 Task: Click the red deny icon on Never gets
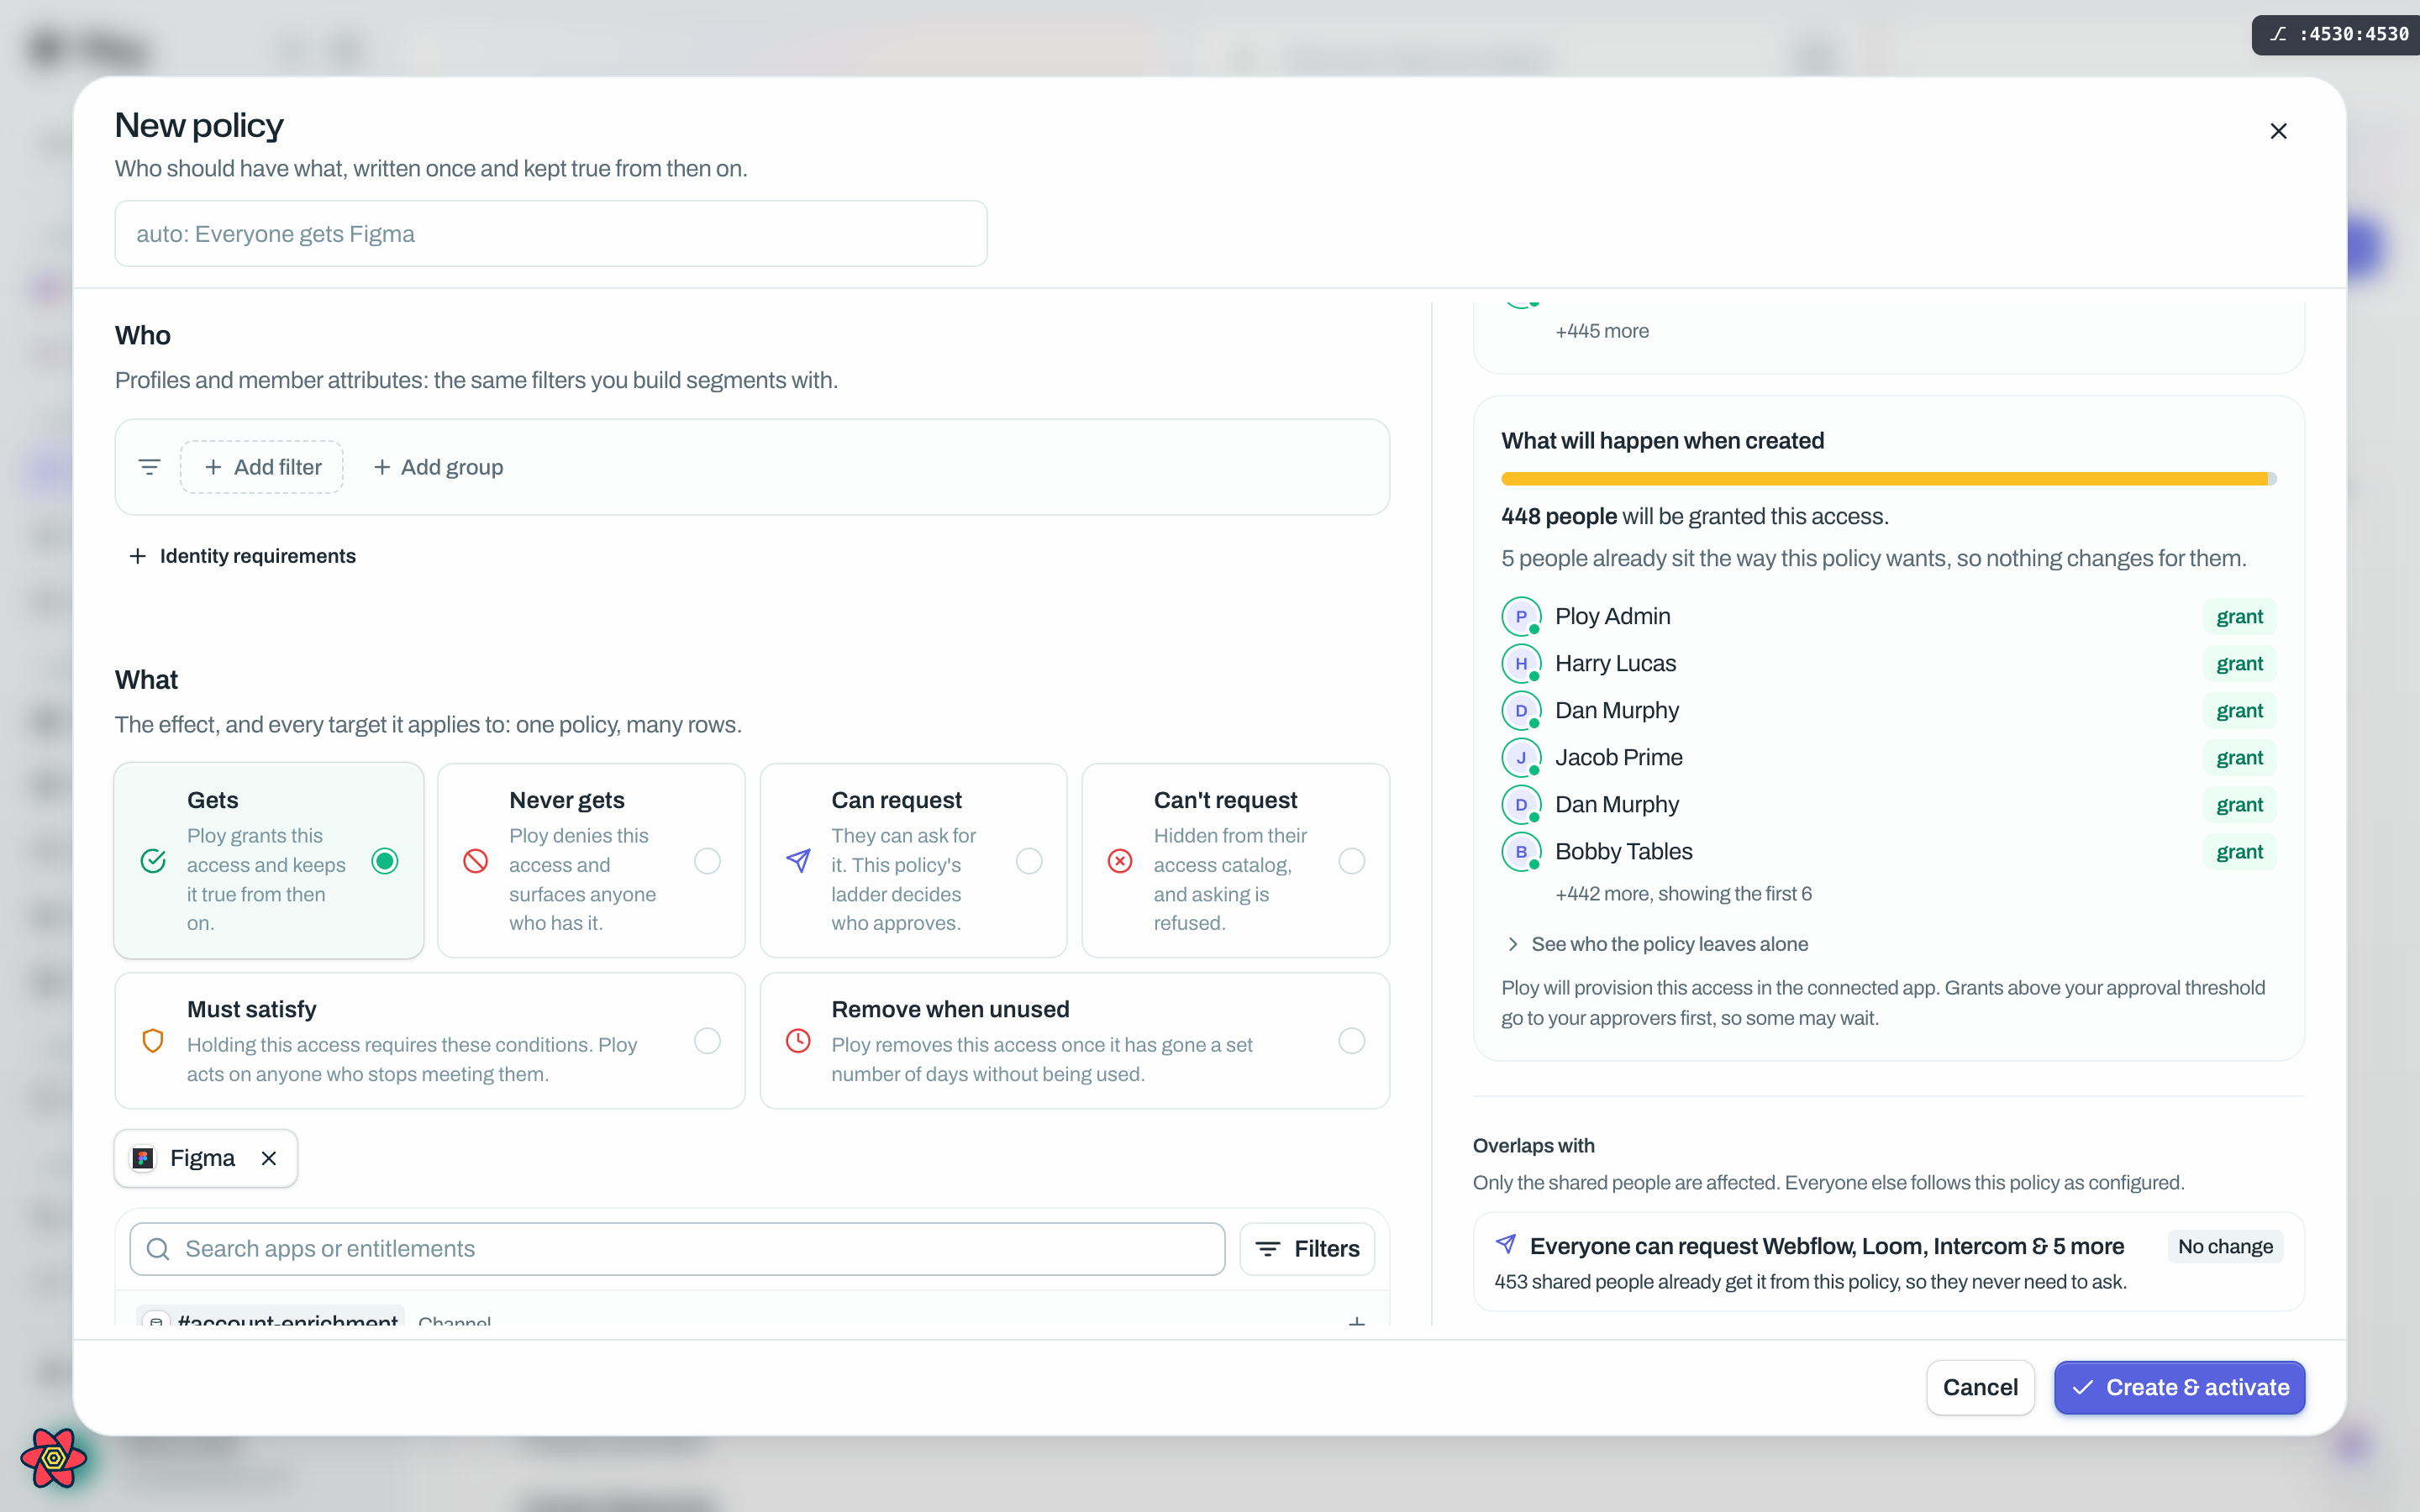pos(476,861)
